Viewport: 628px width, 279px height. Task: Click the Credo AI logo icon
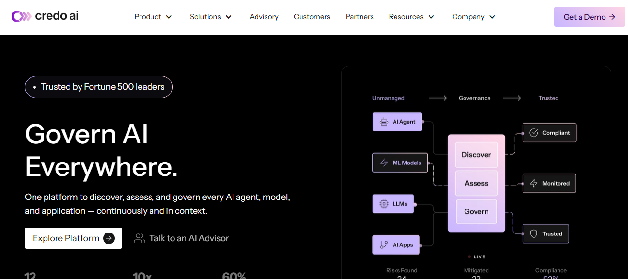(21, 15)
